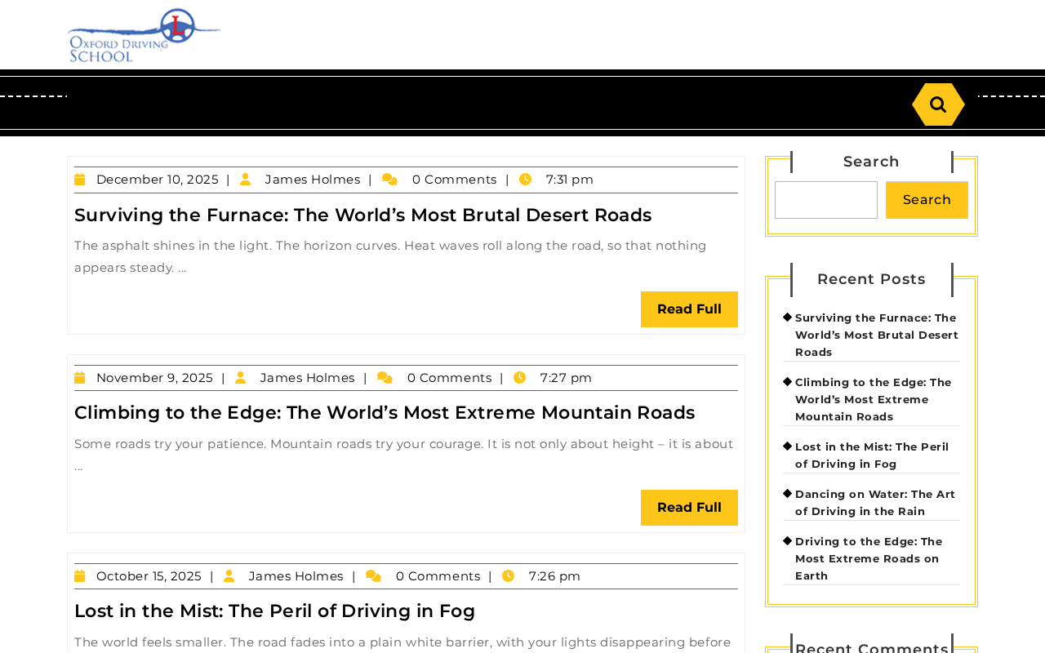Open the recent post Driving to the Edge
Screen dimensions: 1045x653
[869, 559]
